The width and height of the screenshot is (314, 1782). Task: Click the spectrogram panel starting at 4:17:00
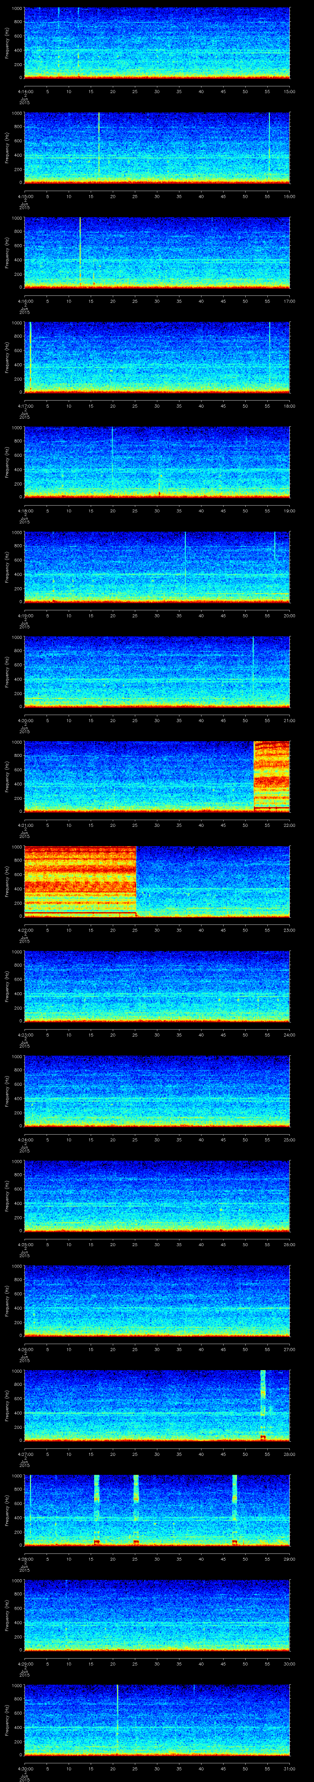[157, 358]
